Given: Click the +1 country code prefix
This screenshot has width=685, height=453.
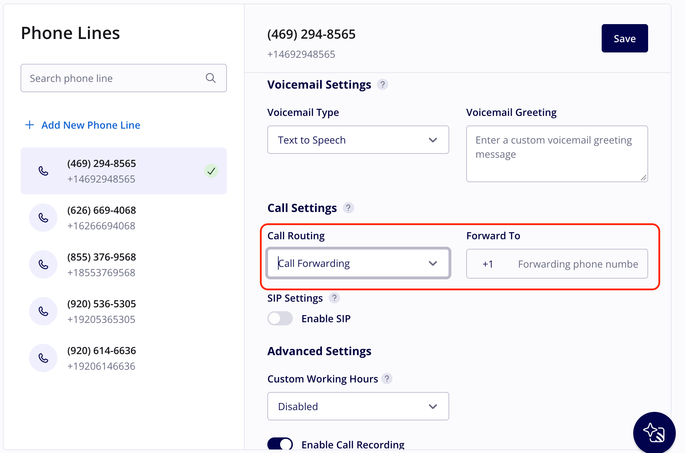Looking at the screenshot, I should (488, 264).
